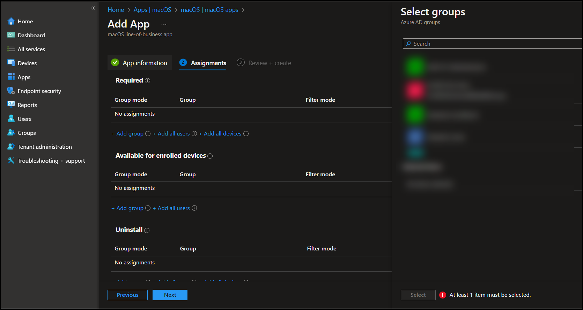
Task: Click the Devices icon in sidebar
Action: click(x=11, y=63)
